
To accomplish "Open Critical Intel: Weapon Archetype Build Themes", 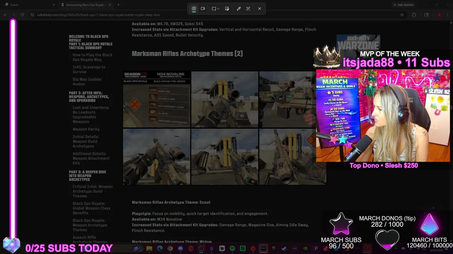I will tap(93, 191).
